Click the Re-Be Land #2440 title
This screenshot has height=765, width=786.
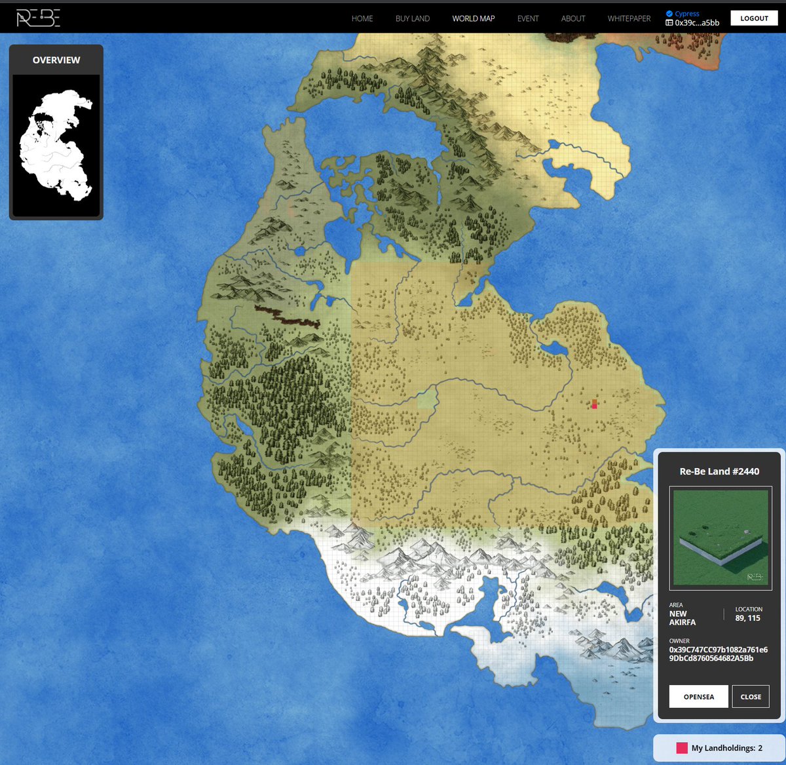click(x=719, y=471)
